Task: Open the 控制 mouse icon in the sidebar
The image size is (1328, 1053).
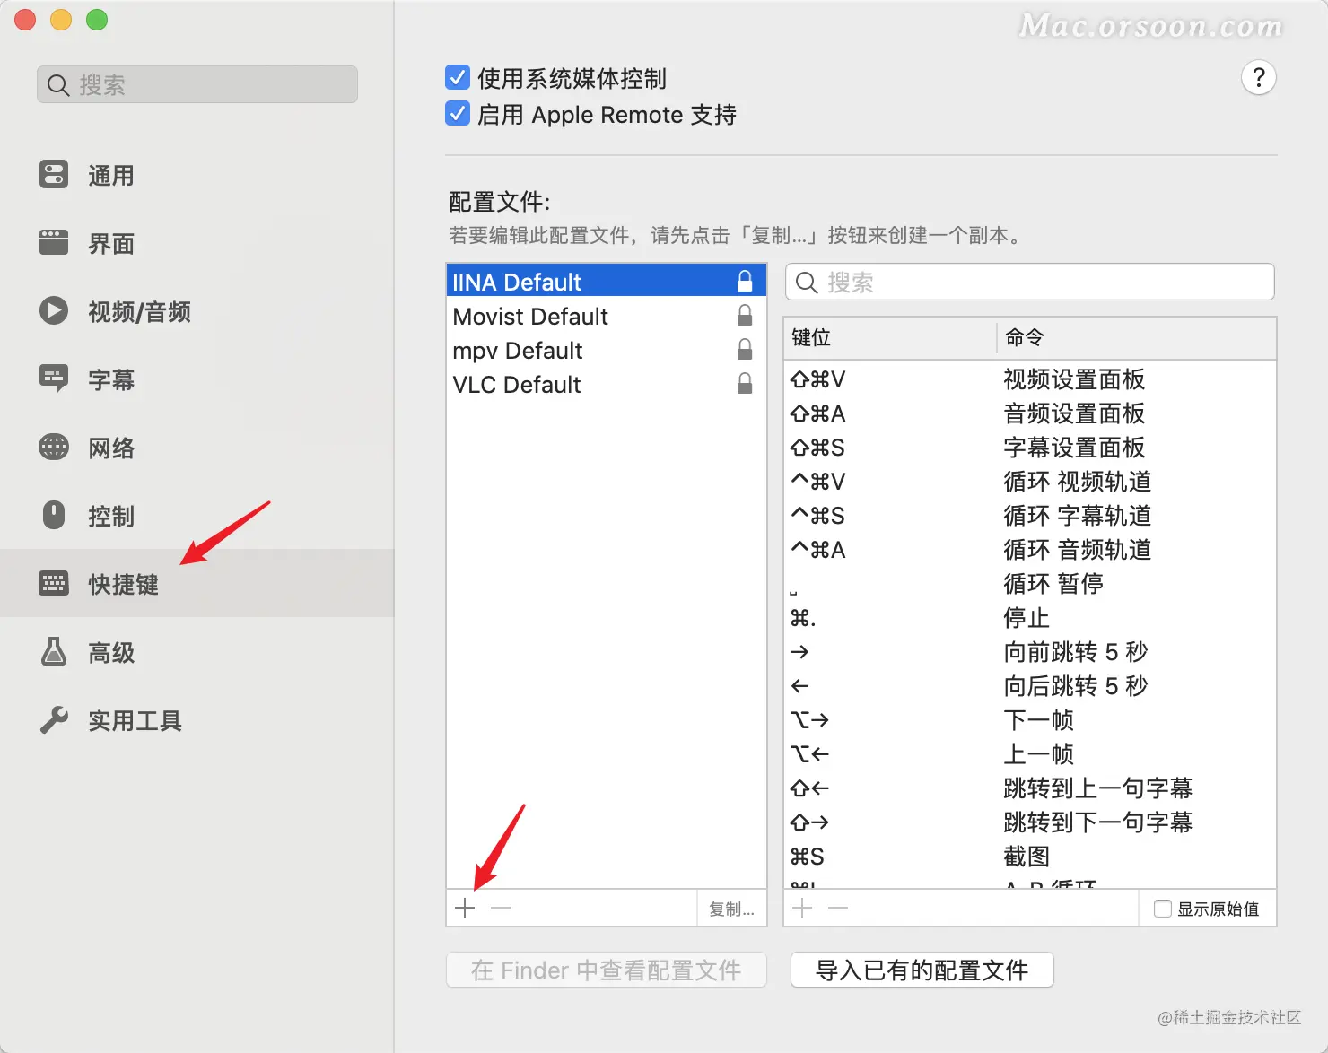Action: coord(54,515)
